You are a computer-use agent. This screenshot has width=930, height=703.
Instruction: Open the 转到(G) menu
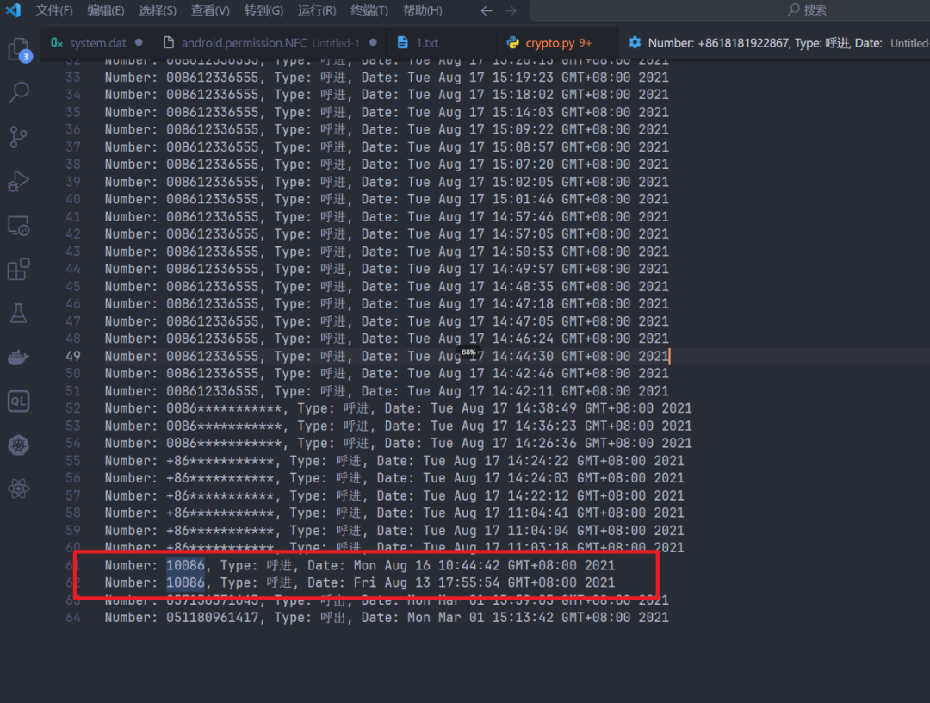263,10
